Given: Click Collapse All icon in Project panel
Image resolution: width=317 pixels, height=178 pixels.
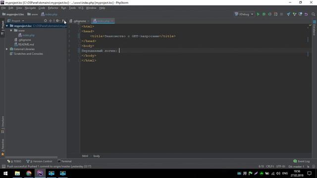Looking at the screenshot, I should [51, 21].
